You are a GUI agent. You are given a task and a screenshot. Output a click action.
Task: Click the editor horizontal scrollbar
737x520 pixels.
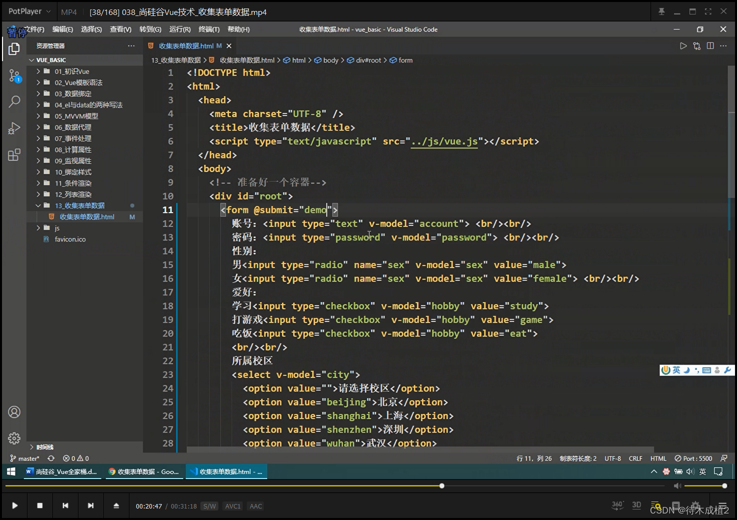coord(420,450)
